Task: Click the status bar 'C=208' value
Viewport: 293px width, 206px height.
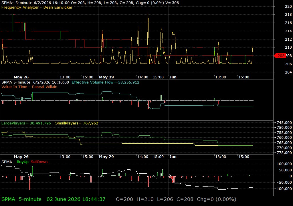Action: [x=185, y=199]
